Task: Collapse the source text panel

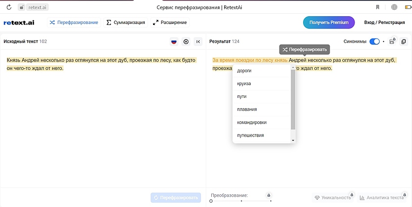Action: 198,42
